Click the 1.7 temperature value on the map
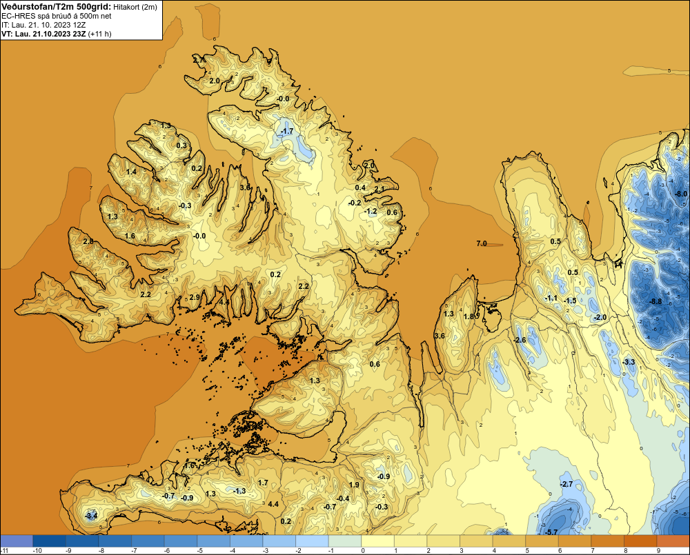Image resolution: width=690 pixels, height=555 pixels. 263,483
